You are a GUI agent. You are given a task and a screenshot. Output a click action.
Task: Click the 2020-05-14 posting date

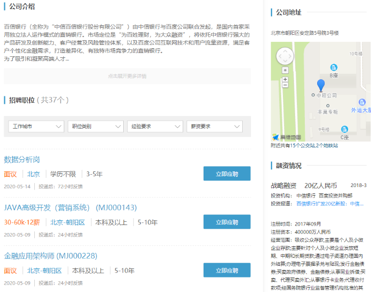click(17, 186)
